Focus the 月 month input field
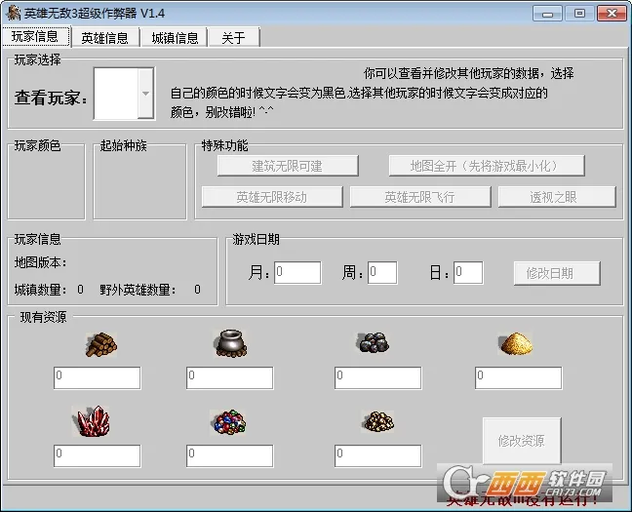Screen dimensions: 632x512 (297, 273)
